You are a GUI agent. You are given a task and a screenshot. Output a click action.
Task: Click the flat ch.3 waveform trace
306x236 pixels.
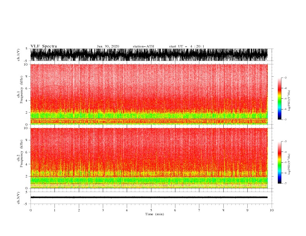[x=149, y=197]
